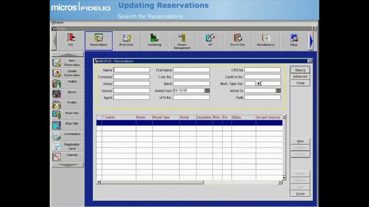Click the Status column header
The image size is (369, 207).
(x=243, y=117)
